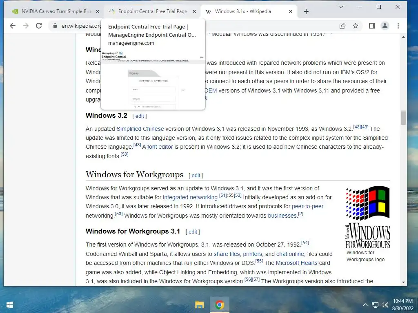The width and height of the screenshot is (418, 313).
Task: Open the volume speaker tray icon
Action: click(385, 305)
